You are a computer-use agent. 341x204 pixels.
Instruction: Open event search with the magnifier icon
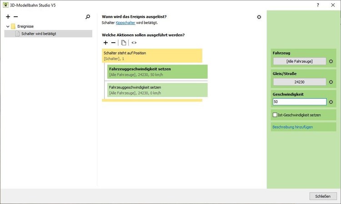pyautogui.click(x=88, y=17)
